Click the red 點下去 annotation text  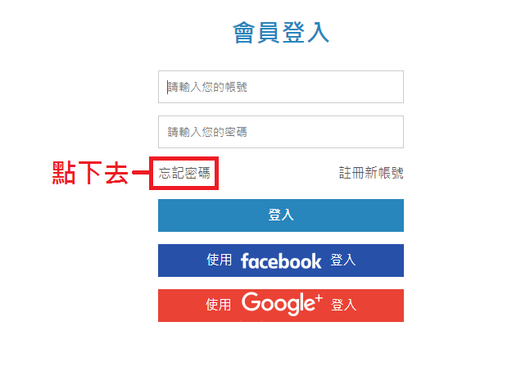pos(90,173)
